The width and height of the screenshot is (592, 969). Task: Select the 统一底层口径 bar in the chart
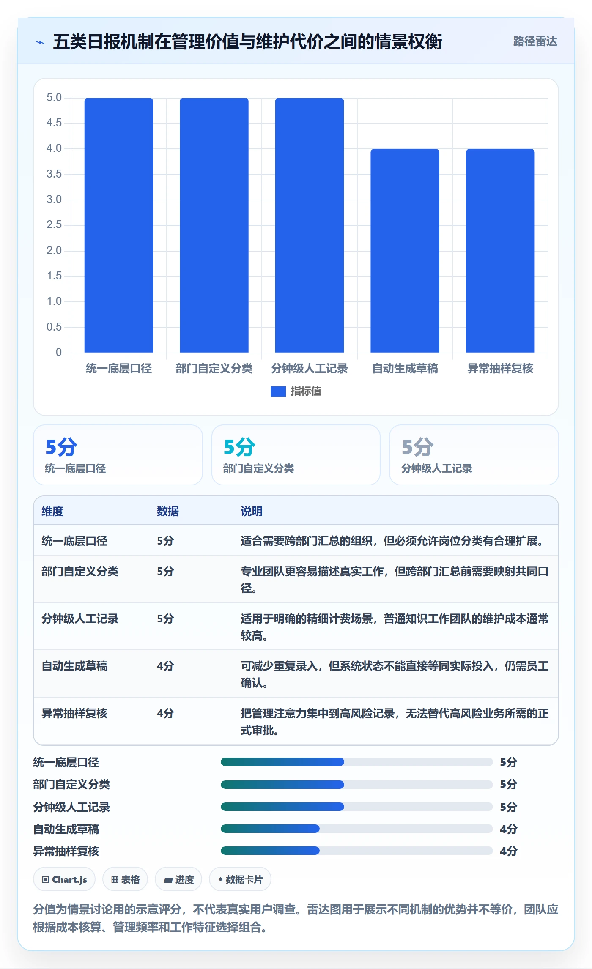[x=119, y=225]
